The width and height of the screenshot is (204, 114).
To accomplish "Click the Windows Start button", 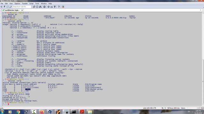I will (2, 112).
